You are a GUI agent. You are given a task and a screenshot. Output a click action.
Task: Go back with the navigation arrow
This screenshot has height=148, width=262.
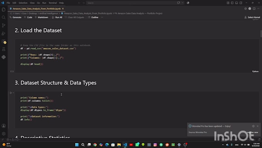(79, 3)
